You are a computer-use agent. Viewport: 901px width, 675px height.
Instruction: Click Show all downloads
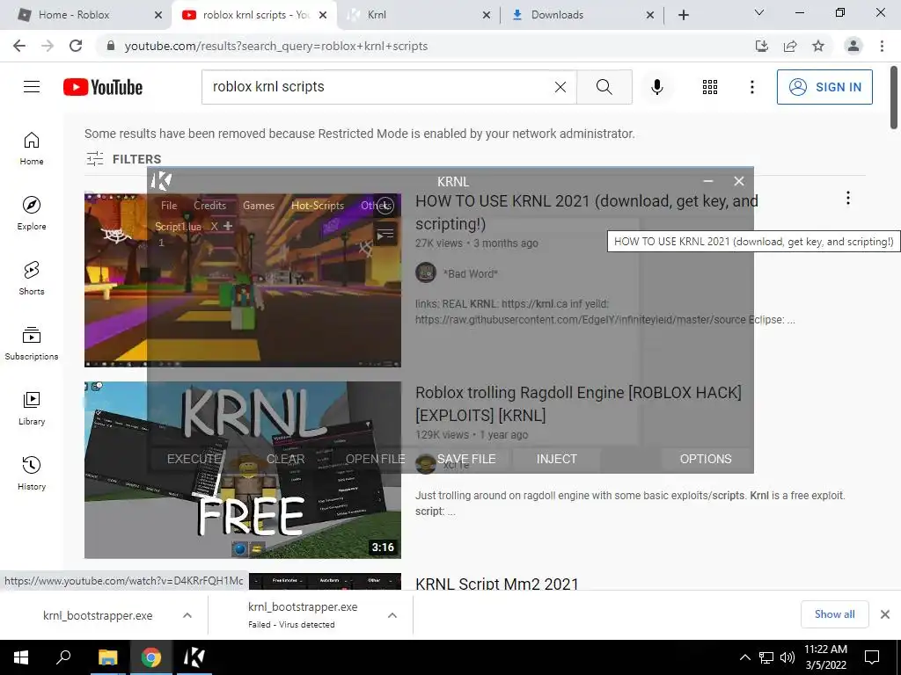(834, 614)
